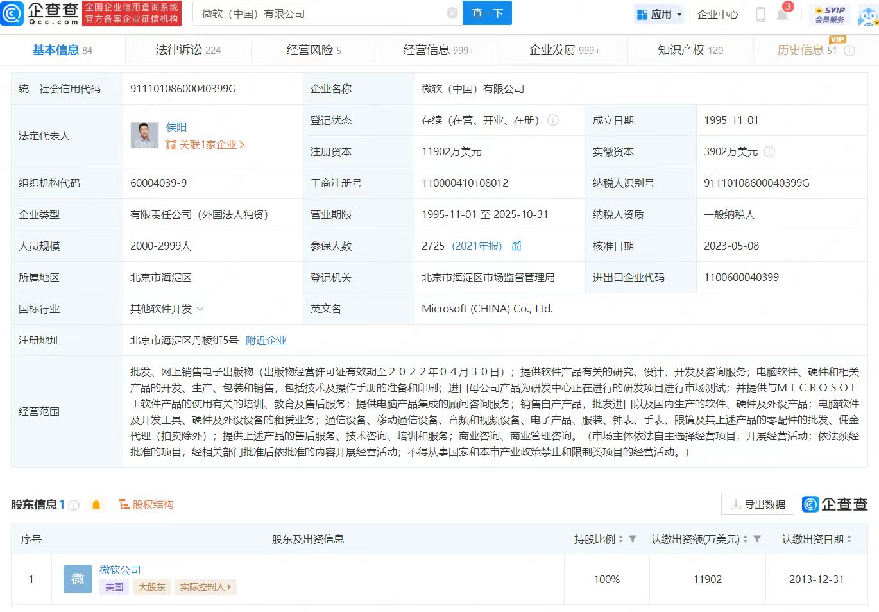
Task: Click the info icon next to 历史信息
Action: coord(849,51)
